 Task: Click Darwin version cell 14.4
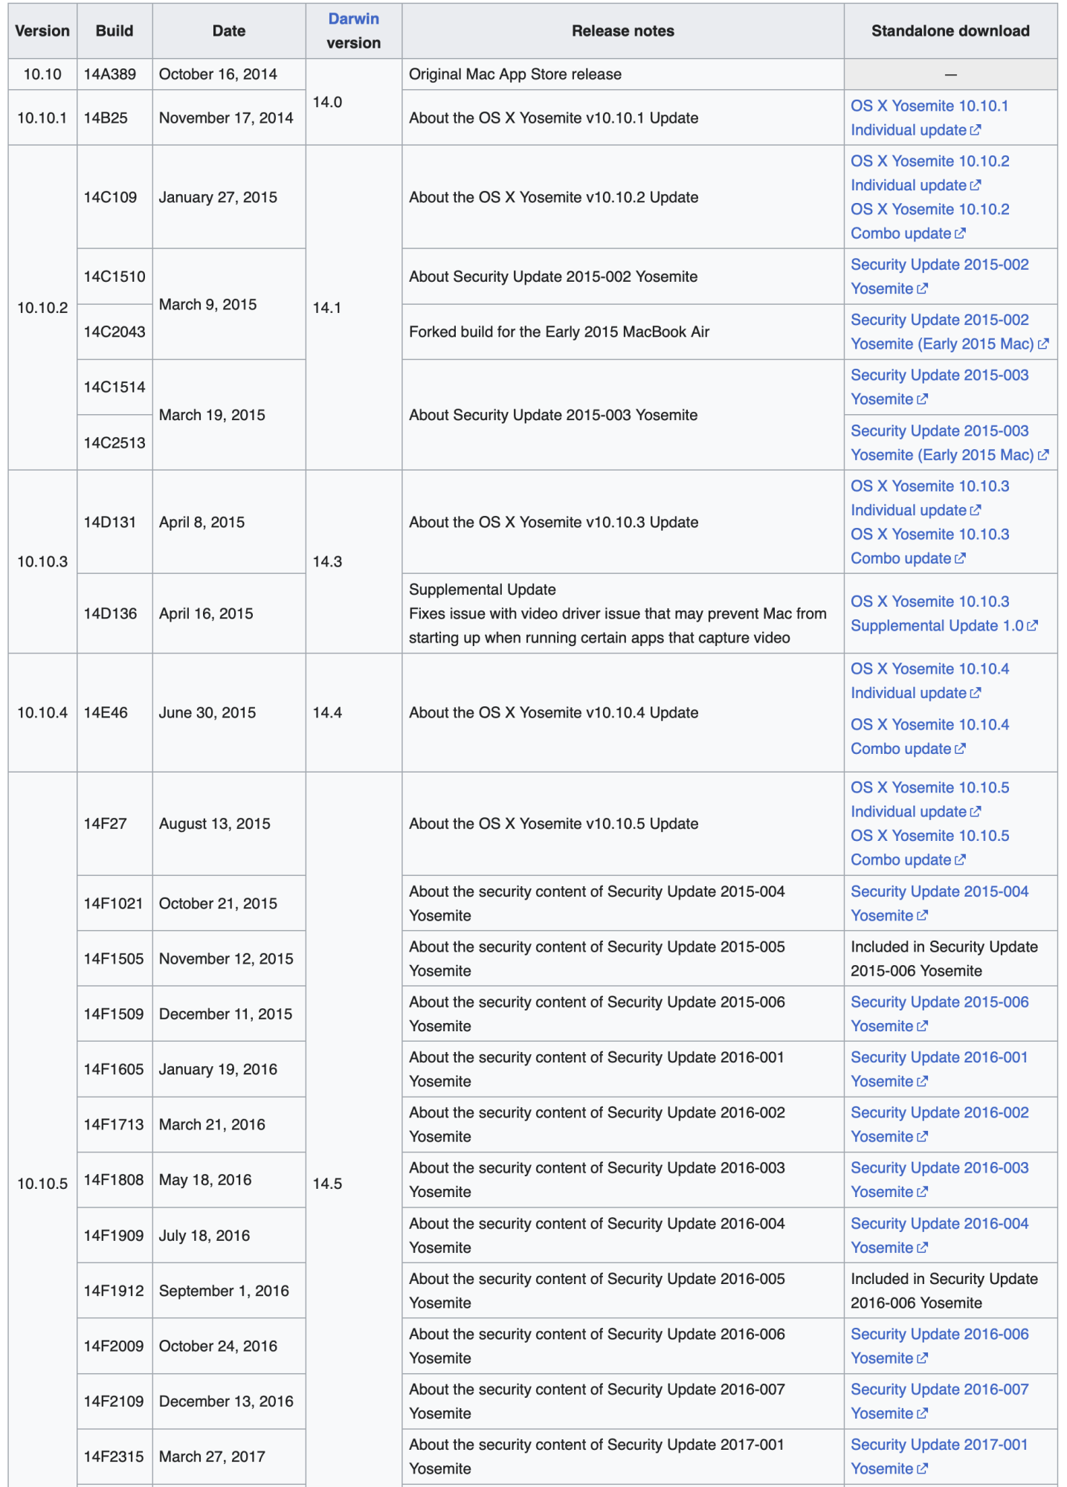pos(353,712)
